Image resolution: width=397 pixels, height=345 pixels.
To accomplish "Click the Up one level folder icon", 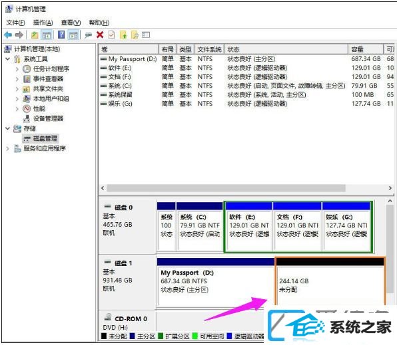I will pos(35,35).
